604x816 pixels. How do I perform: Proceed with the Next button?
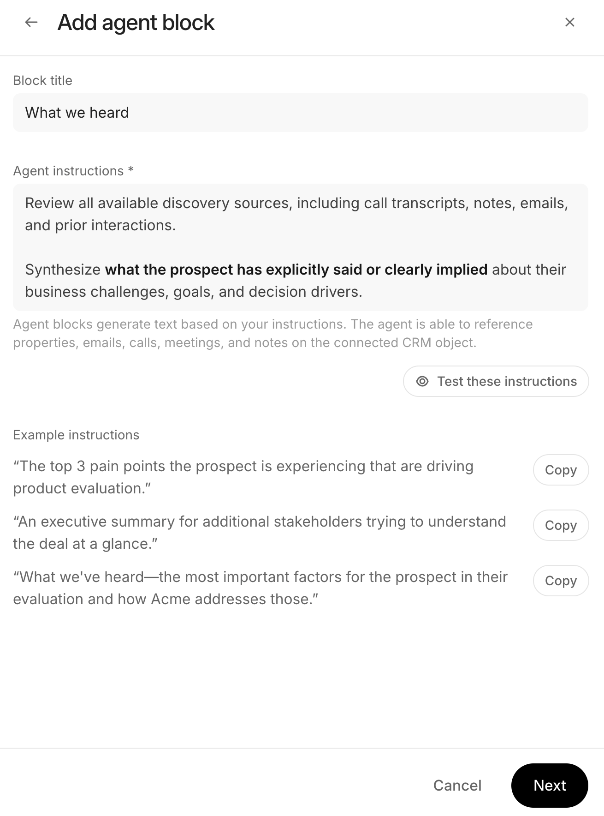click(x=549, y=786)
